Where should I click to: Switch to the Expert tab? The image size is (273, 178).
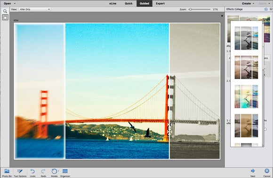(160, 3)
